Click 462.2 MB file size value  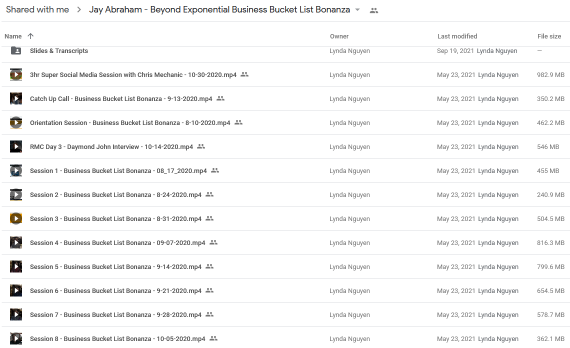pos(550,123)
